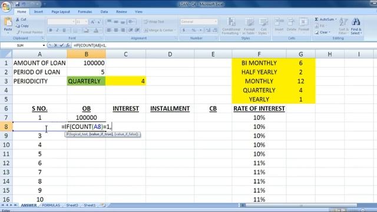Click Increase Indent icon

tap(137, 30)
